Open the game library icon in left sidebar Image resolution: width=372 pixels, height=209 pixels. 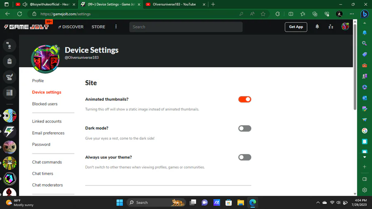(x=10, y=93)
